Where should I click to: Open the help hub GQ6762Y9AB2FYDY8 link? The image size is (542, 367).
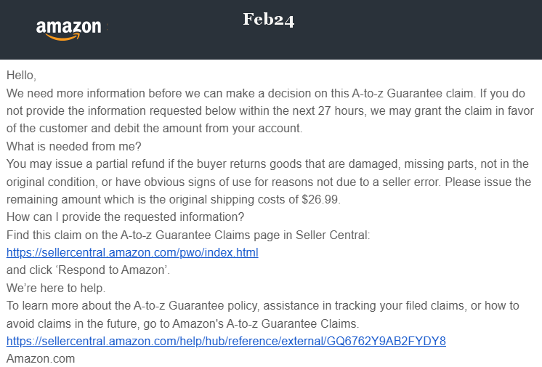point(226,341)
